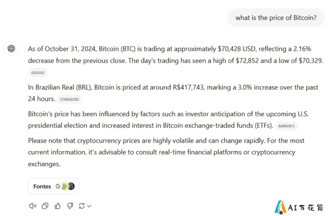Open the GOOGLE citation chip
The width and height of the screenshot is (329, 216).
click(38, 73)
